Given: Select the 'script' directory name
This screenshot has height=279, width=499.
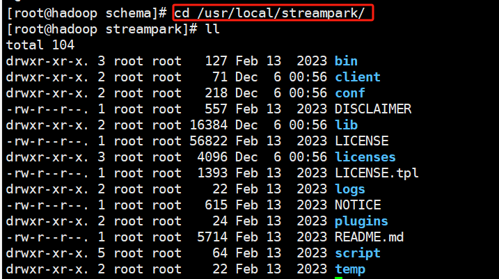Looking at the screenshot, I should point(358,253).
